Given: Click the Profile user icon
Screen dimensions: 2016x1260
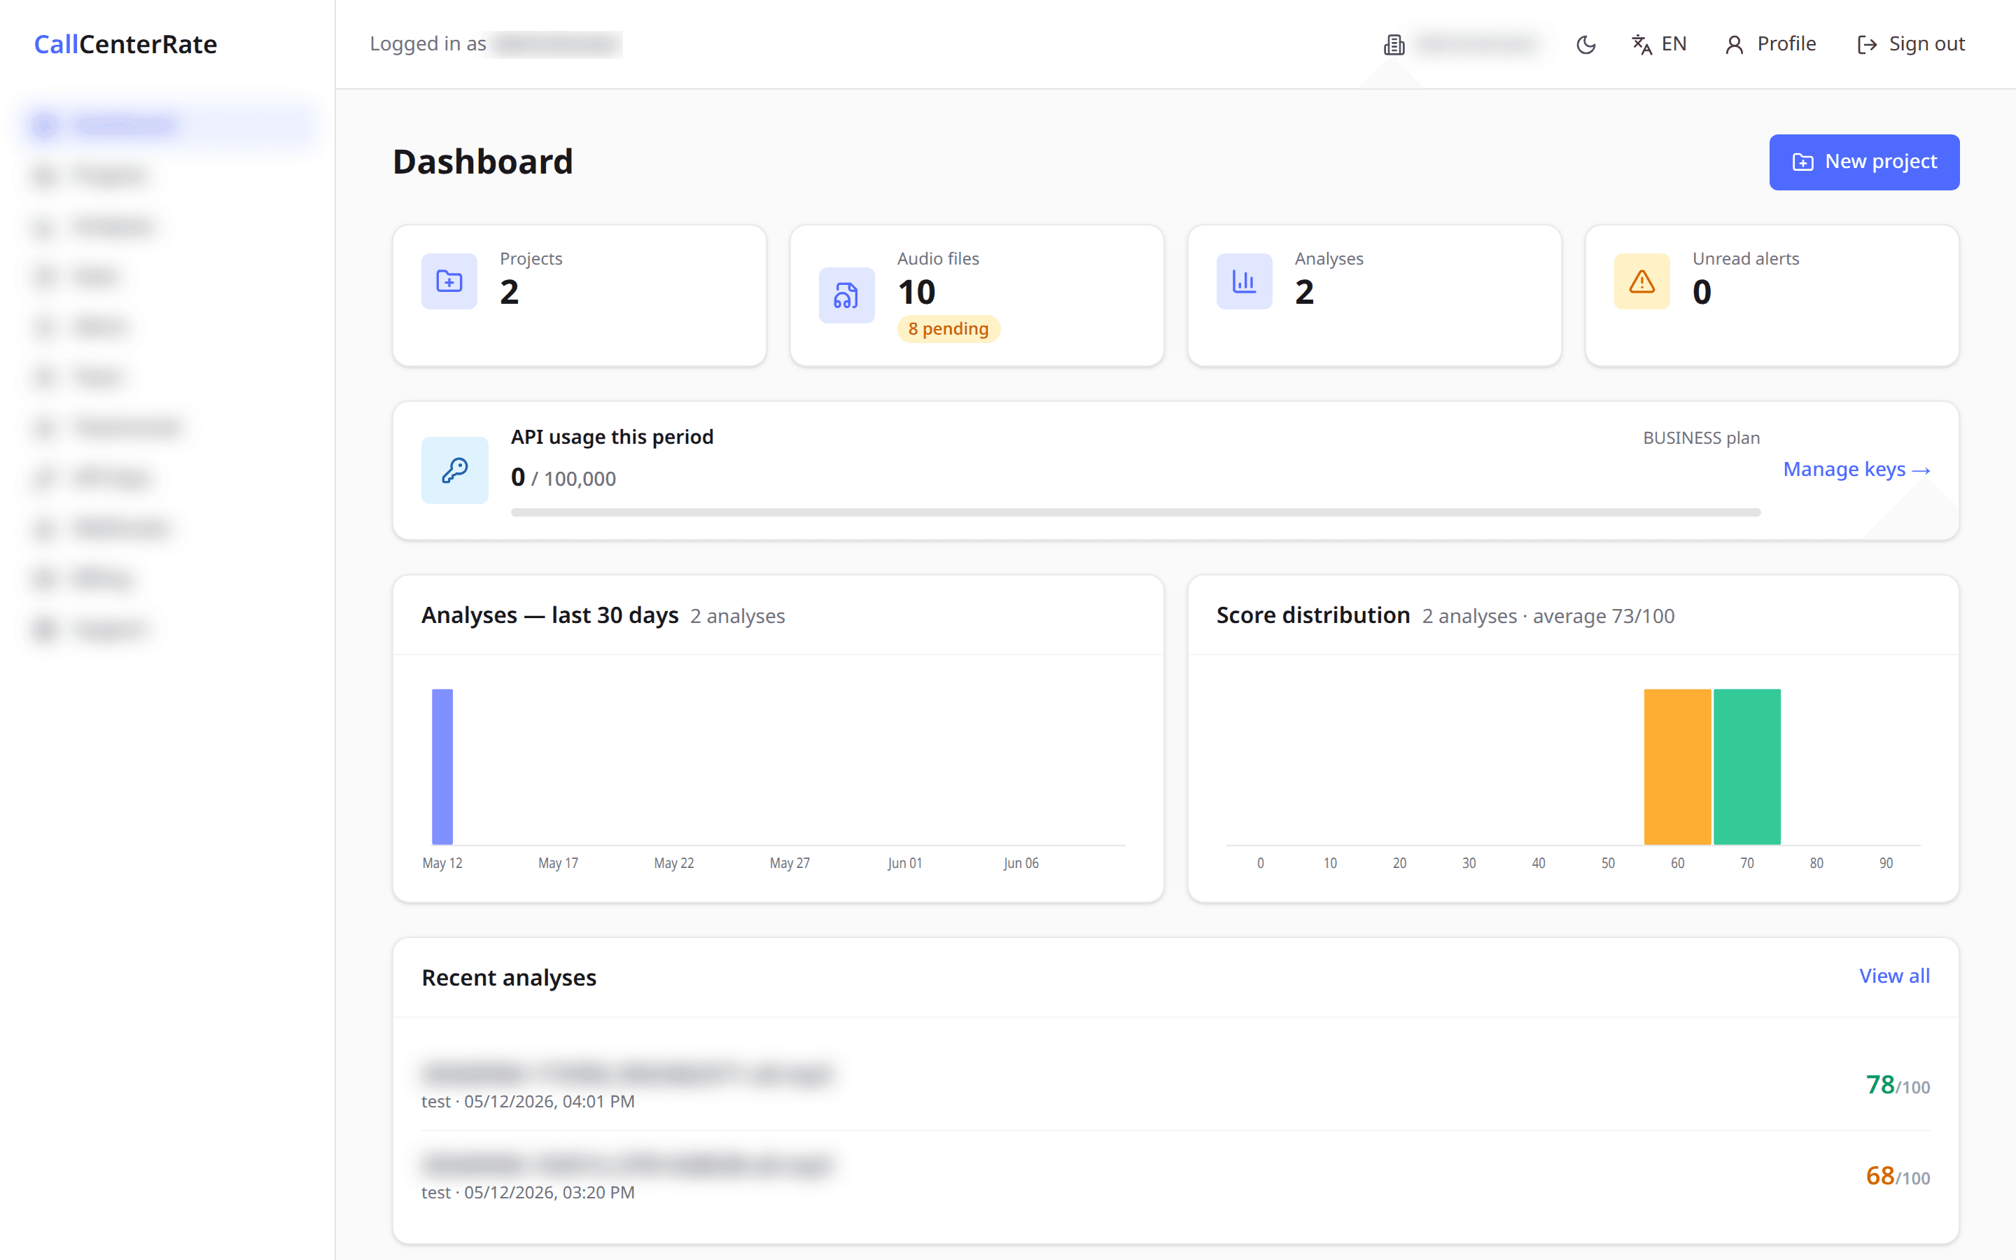Looking at the screenshot, I should tap(1735, 45).
